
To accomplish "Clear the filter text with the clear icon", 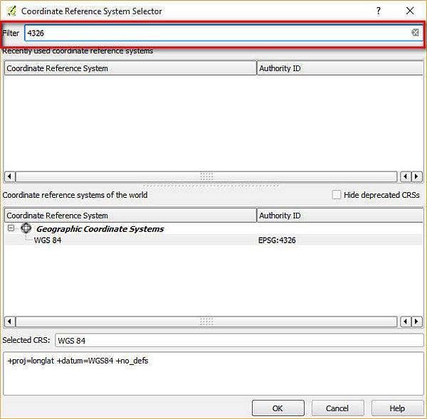I will [x=415, y=33].
